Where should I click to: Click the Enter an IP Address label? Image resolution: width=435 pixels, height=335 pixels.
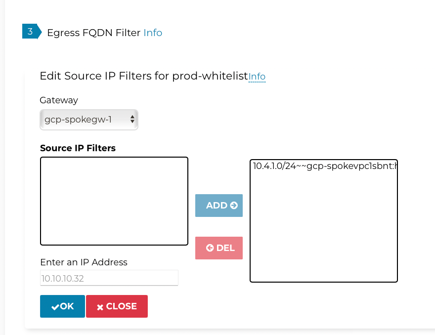tap(84, 262)
